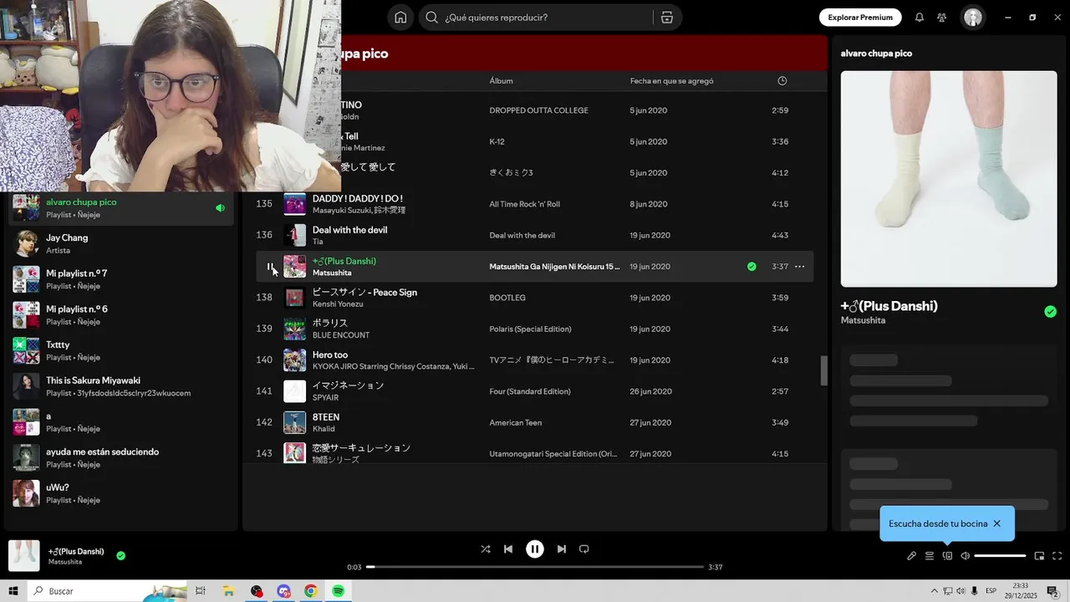Open artist link BLUE ENCOUNT
1070x602 pixels.
pyautogui.click(x=341, y=335)
